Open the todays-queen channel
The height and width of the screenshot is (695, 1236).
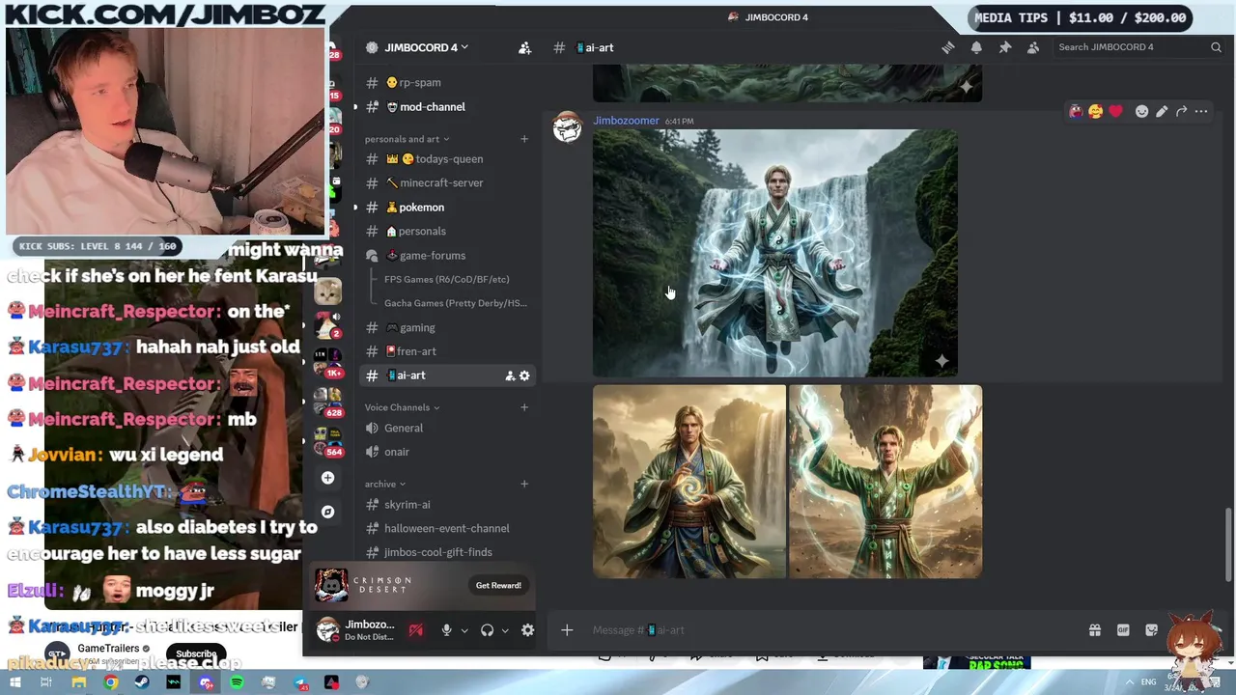pyautogui.click(x=446, y=159)
